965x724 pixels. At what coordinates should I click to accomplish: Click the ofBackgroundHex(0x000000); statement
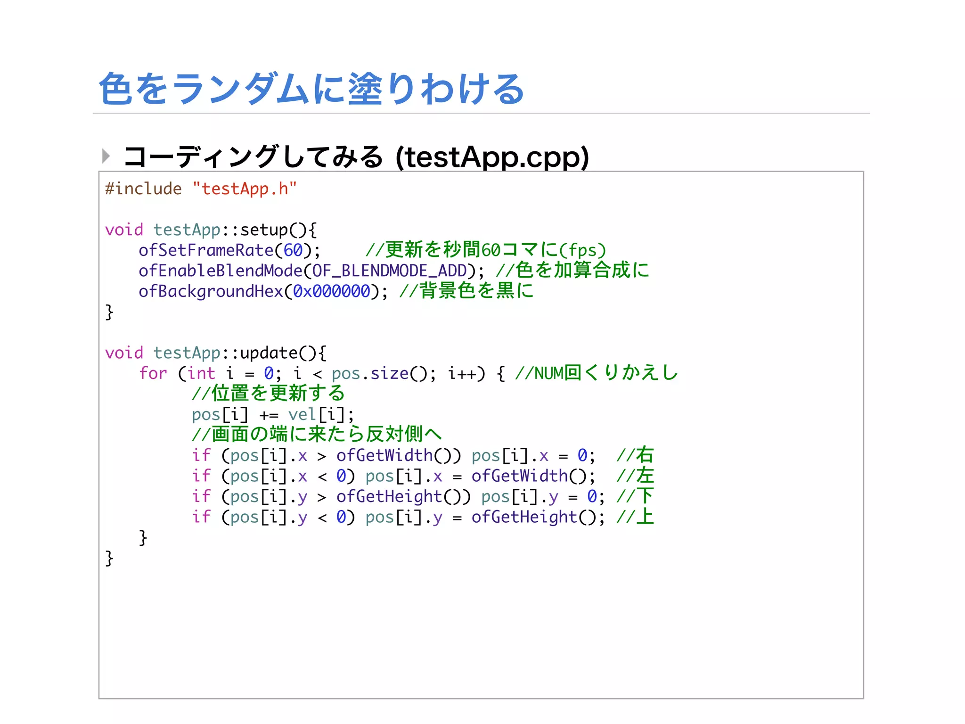pos(263,292)
